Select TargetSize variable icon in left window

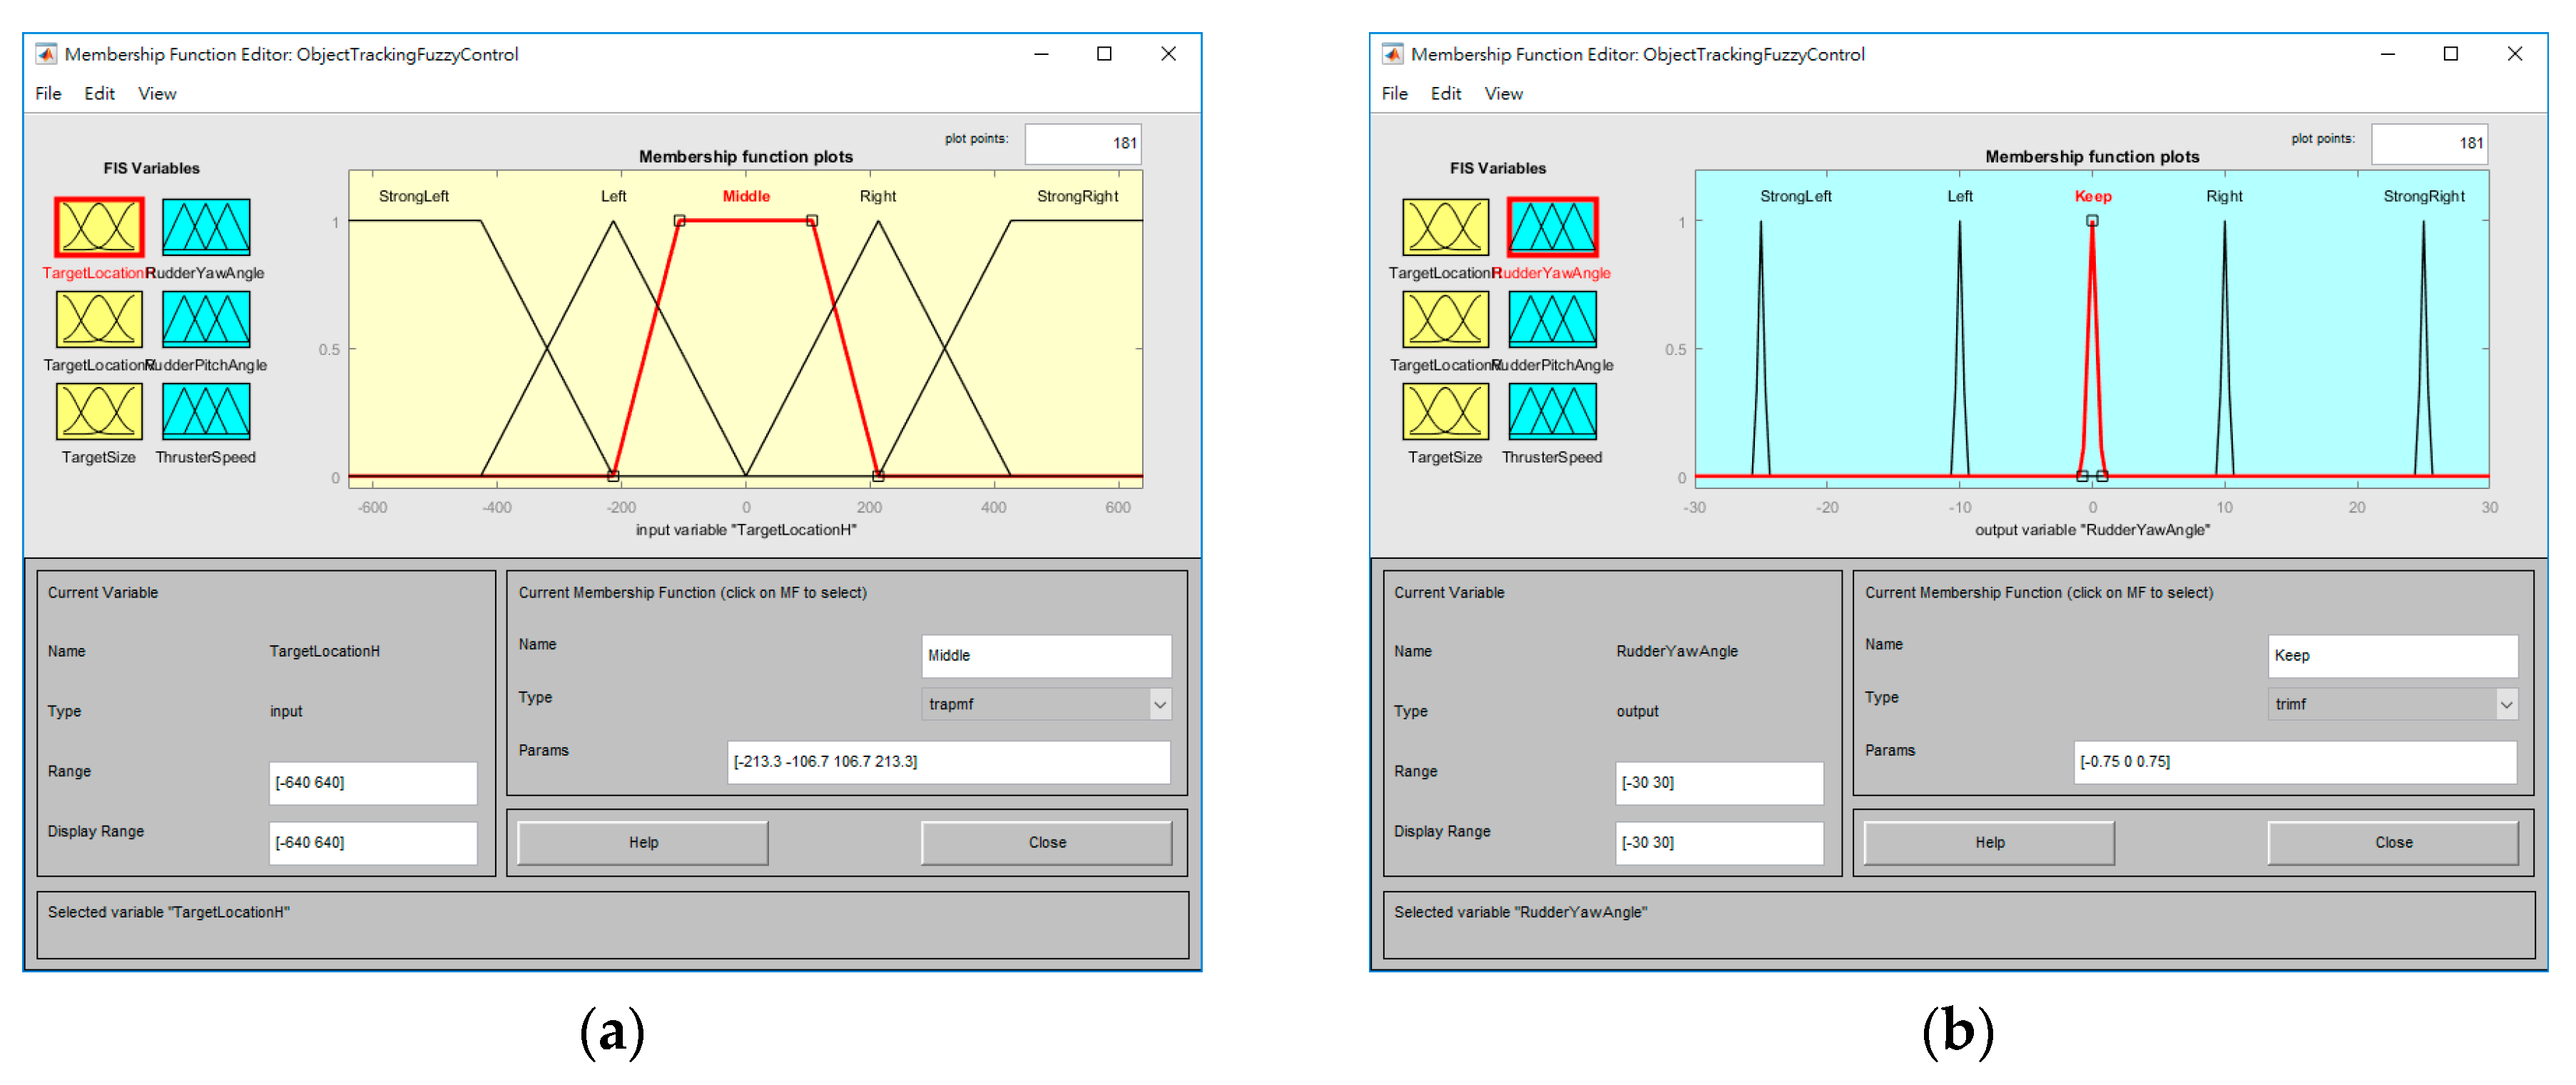coord(99,411)
